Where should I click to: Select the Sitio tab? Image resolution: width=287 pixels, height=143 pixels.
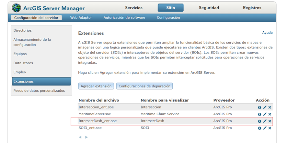point(171,8)
